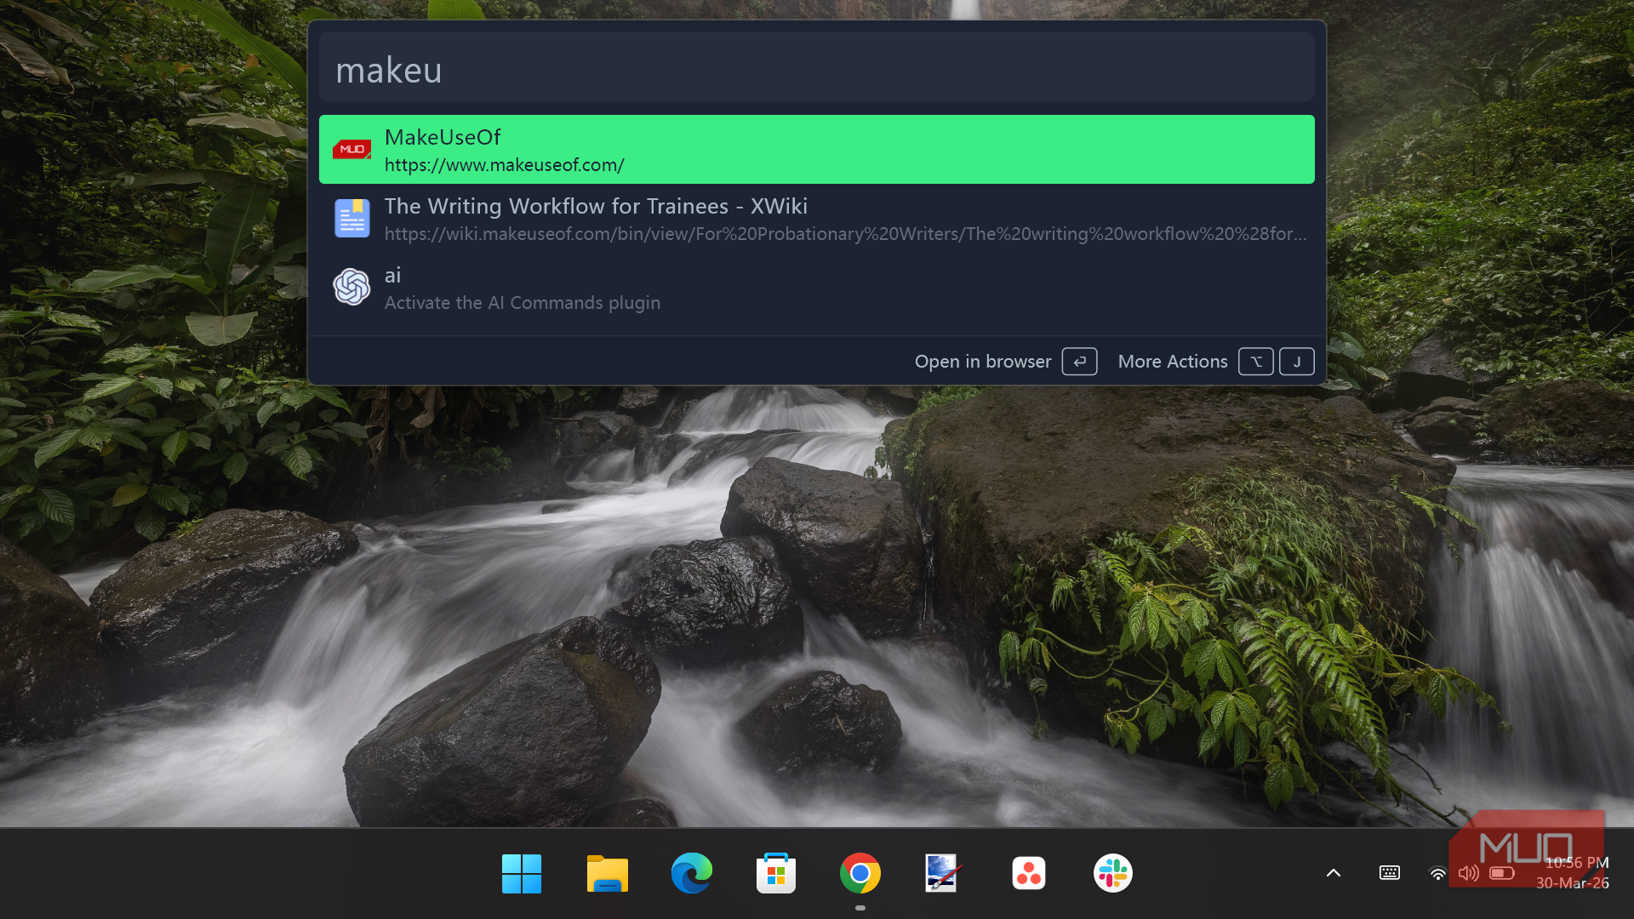
Task: Click 'Open in browser' action
Action: click(x=982, y=362)
